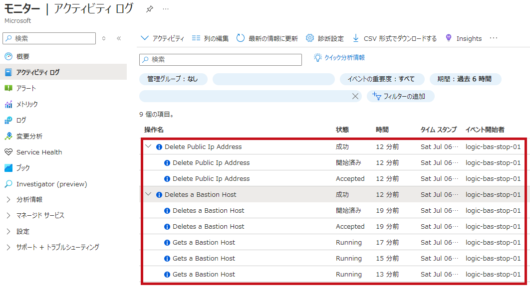
Task: Click 最新の情報に更新 button
Action: (x=267, y=38)
